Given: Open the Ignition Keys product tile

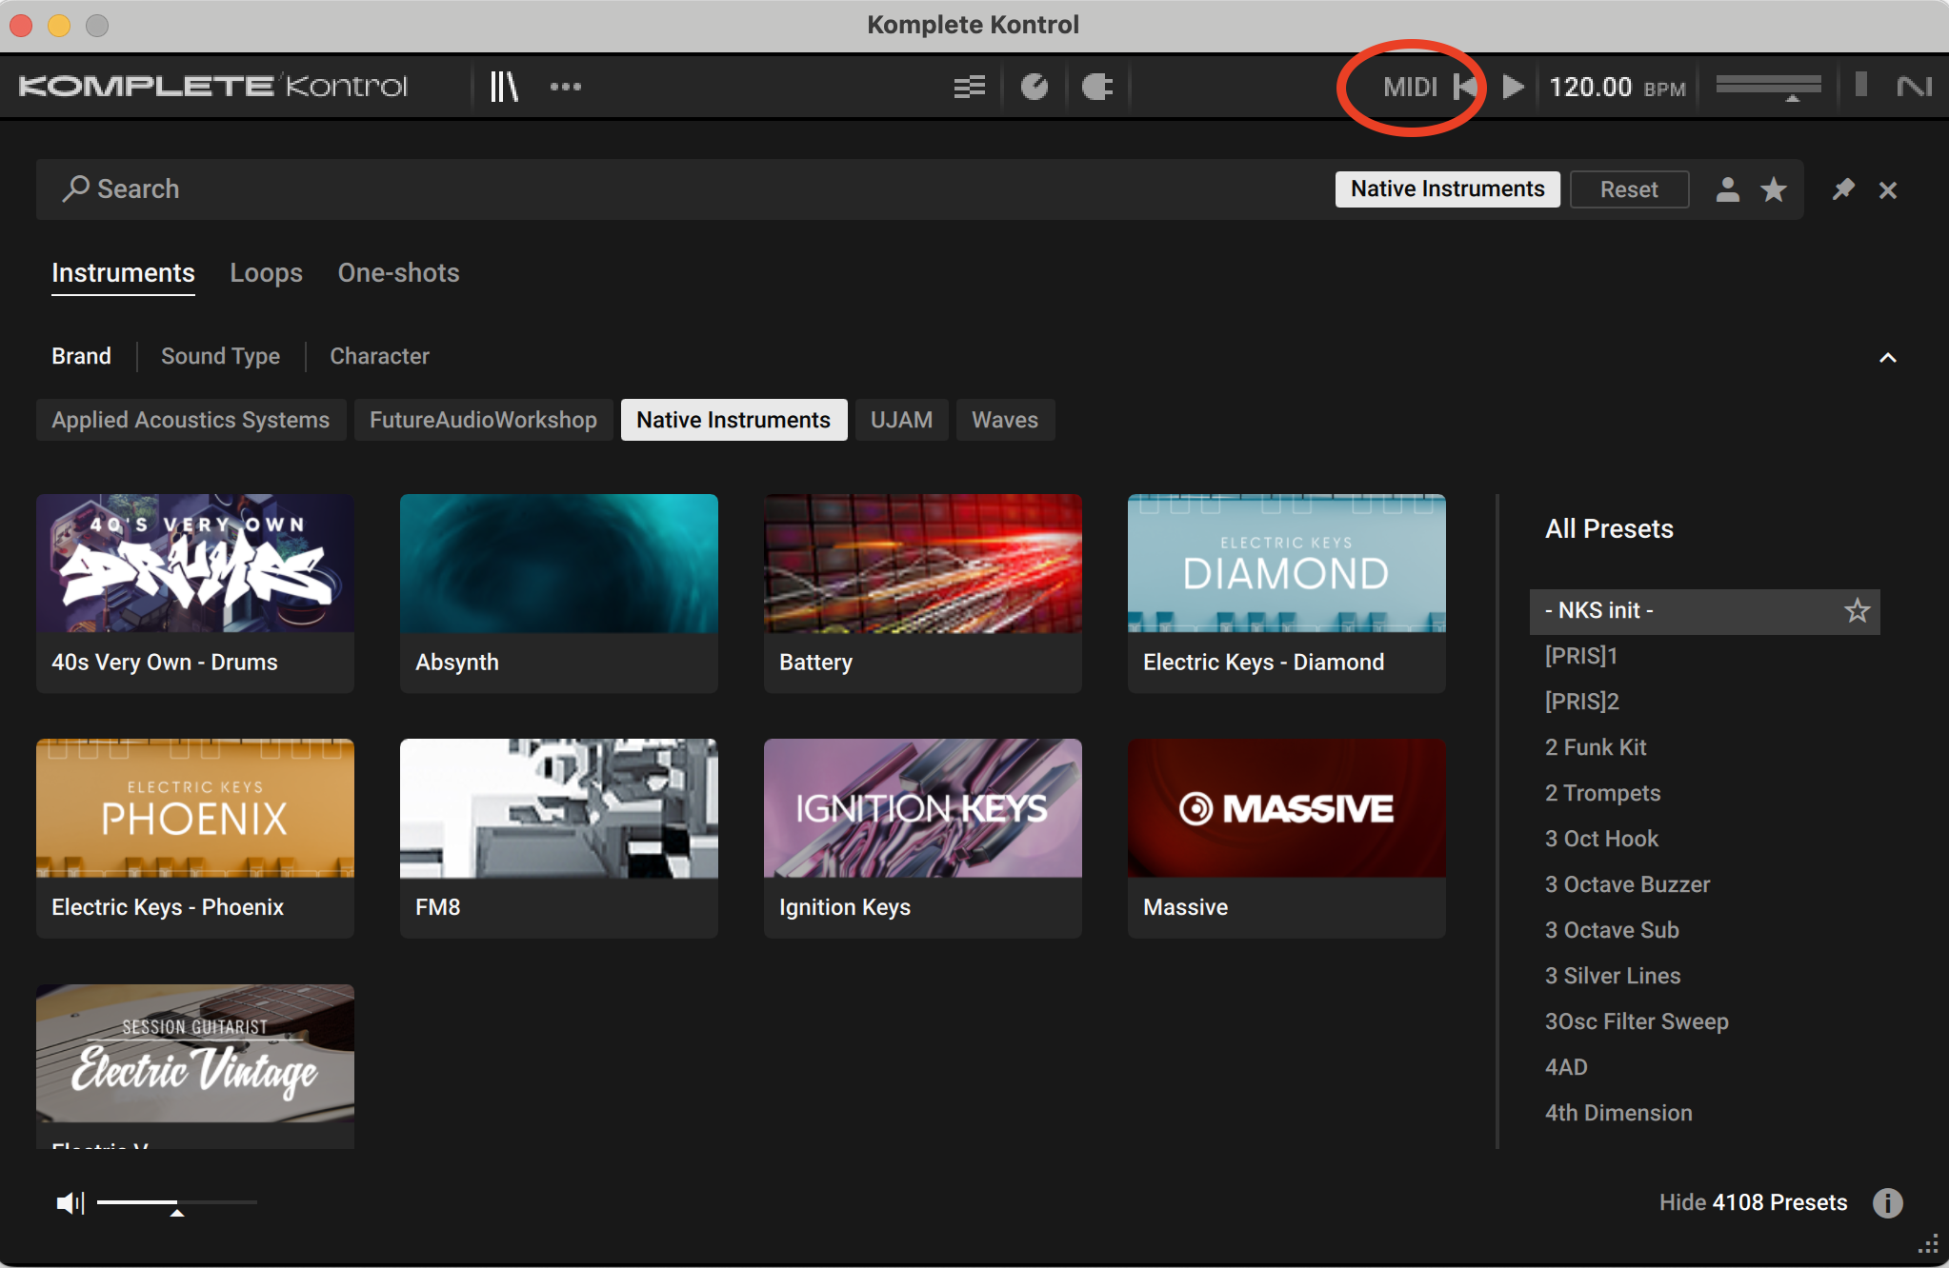Looking at the screenshot, I should (x=923, y=838).
